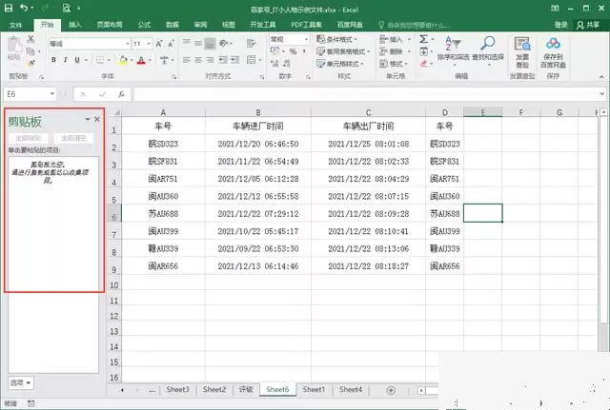Apply underline formatting
The width and height of the screenshot is (610, 410).
point(77,60)
